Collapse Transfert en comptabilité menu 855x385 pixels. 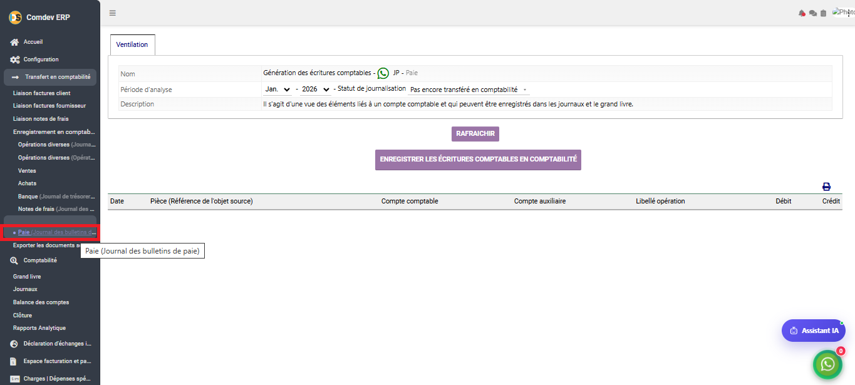click(x=50, y=77)
